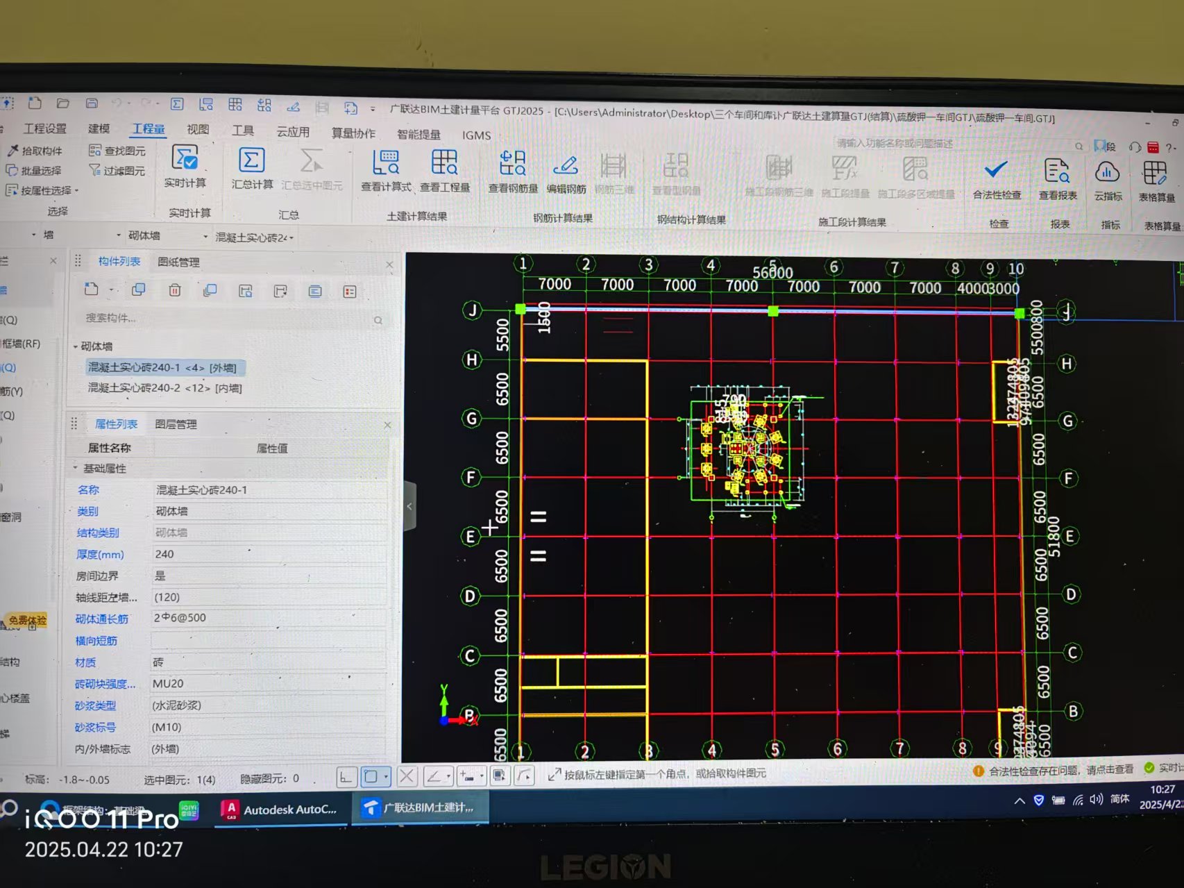The image size is (1184, 888).
Task: Click 厚度(mm) value 240 field
Action: pos(269,554)
